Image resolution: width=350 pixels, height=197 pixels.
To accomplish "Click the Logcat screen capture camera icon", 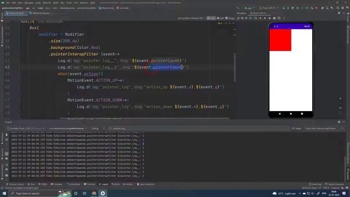I will (7, 175).
